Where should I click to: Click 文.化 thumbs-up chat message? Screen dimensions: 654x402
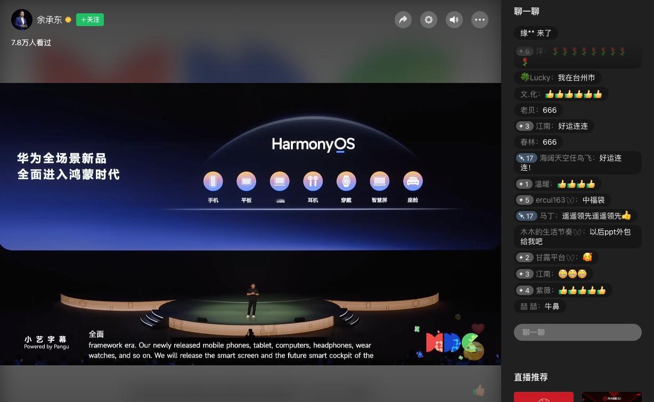point(561,94)
